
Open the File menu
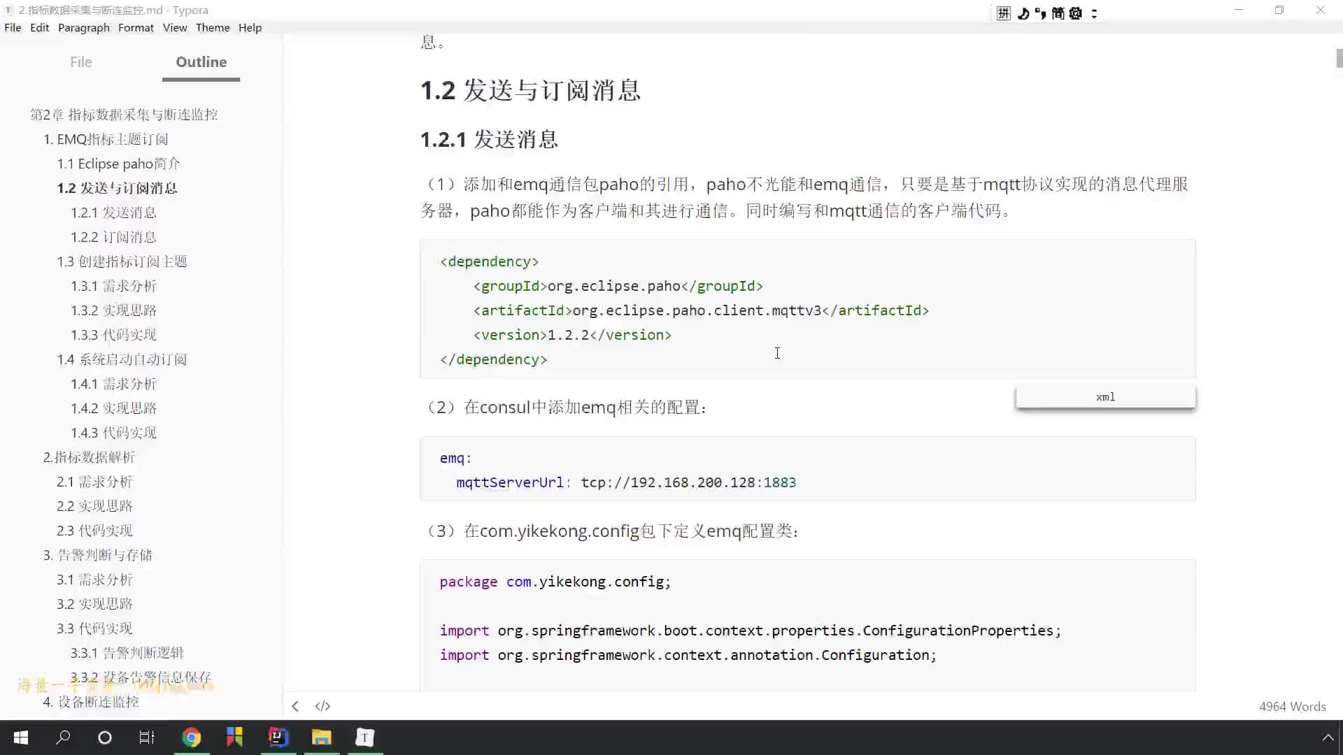(13, 27)
